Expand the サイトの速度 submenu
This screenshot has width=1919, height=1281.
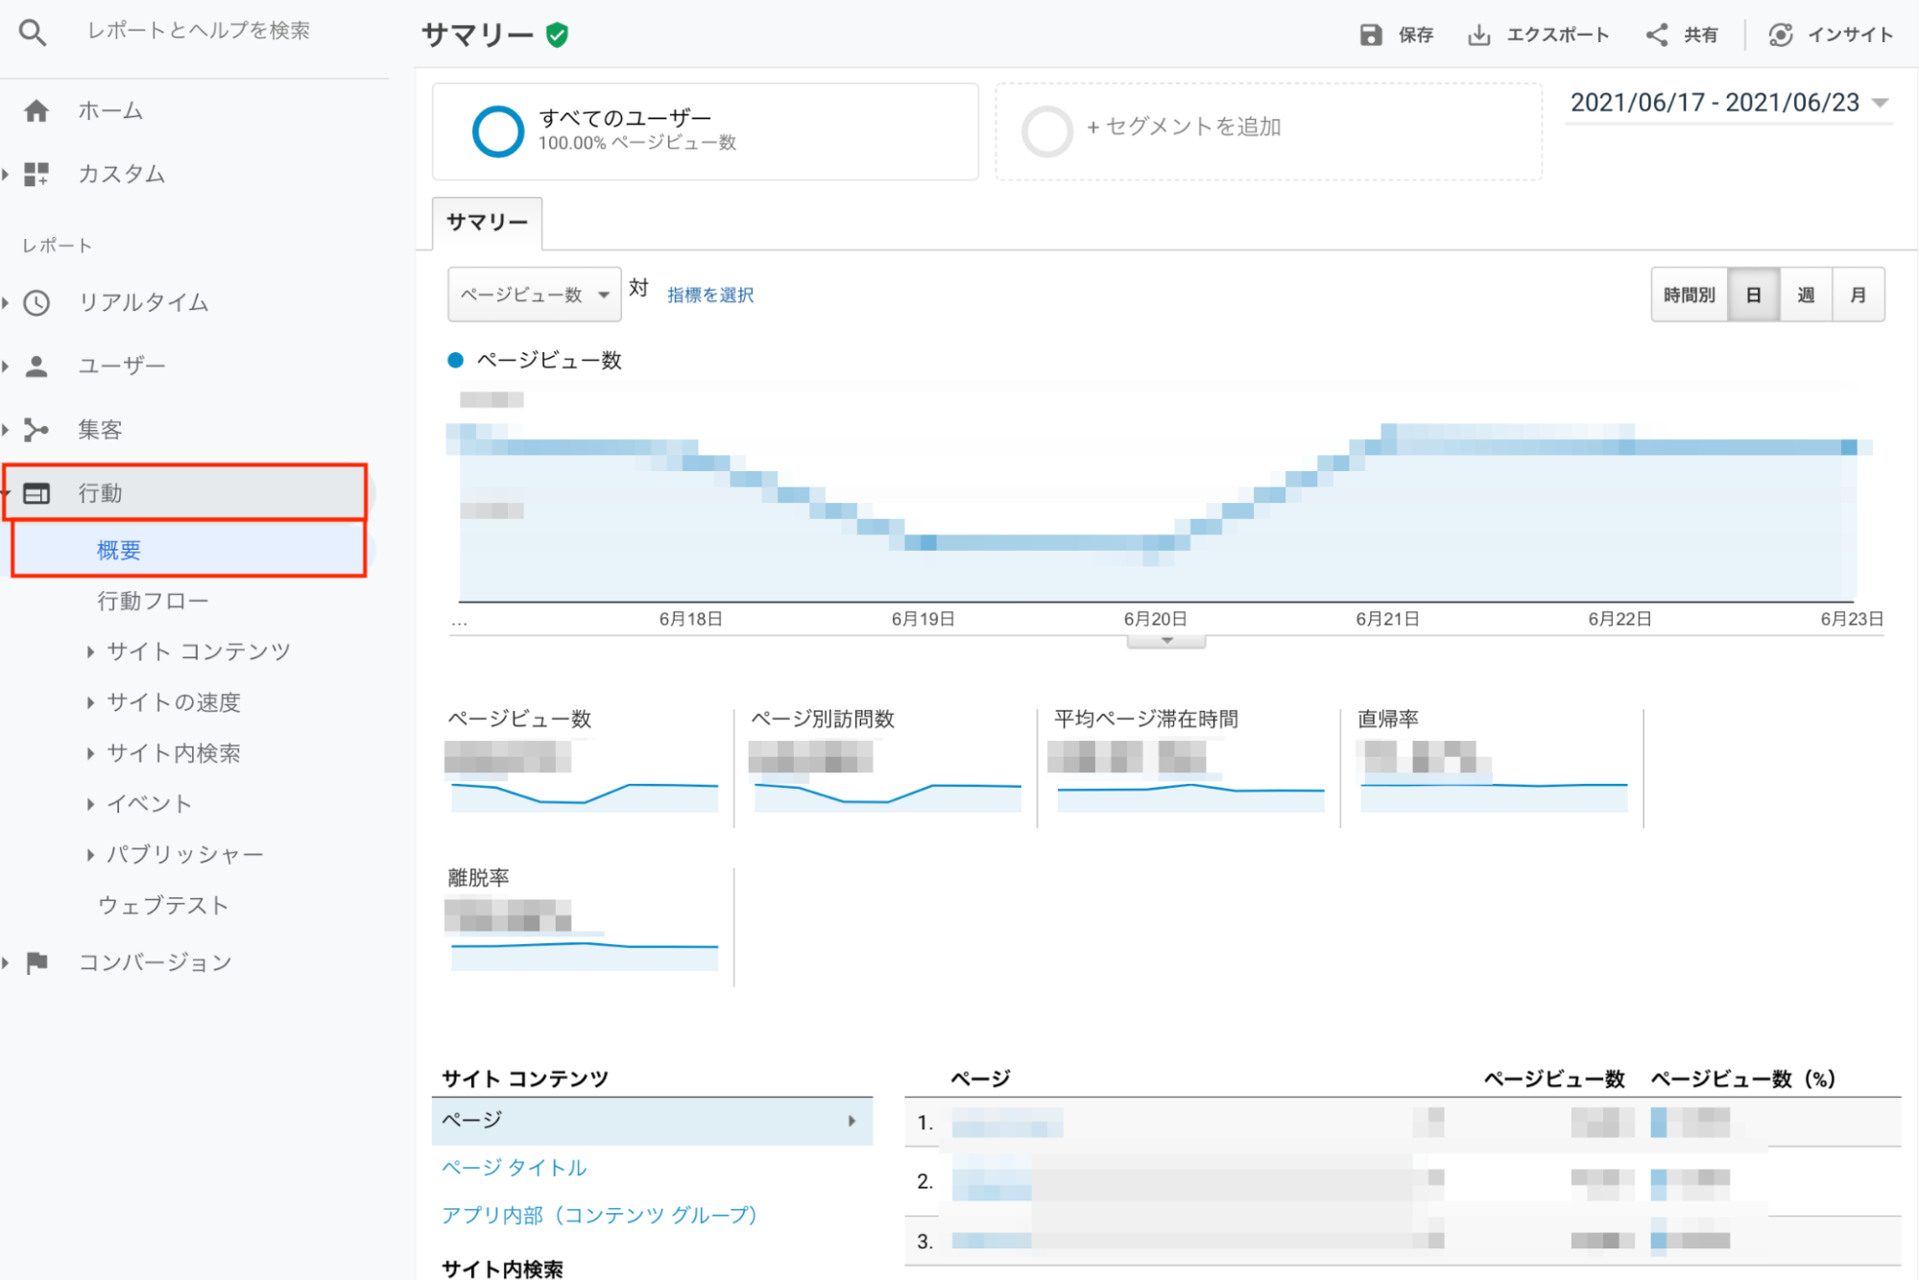pos(90,703)
